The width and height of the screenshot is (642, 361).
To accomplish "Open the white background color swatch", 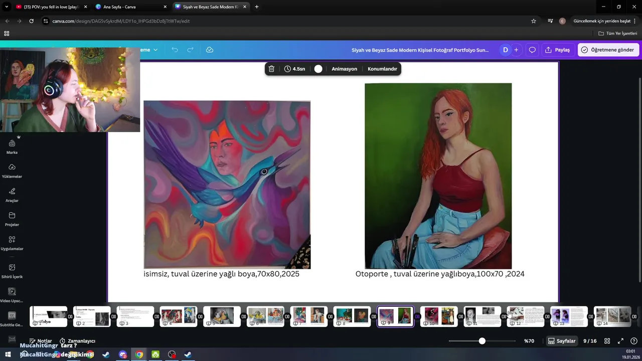I will [318, 69].
